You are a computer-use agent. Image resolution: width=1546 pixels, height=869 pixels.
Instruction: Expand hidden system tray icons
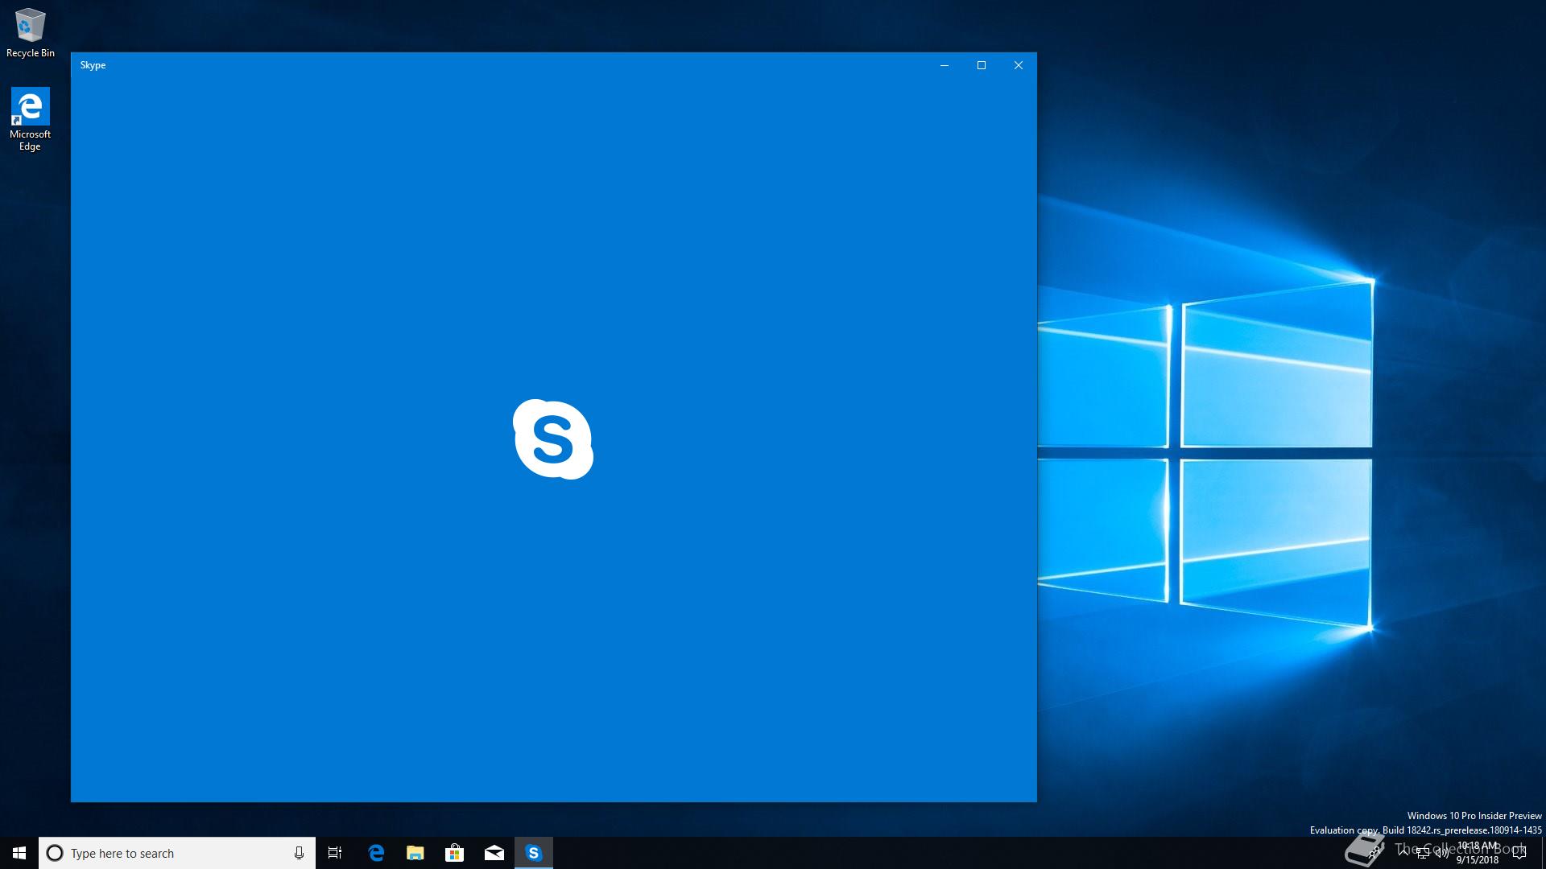pos(1403,853)
